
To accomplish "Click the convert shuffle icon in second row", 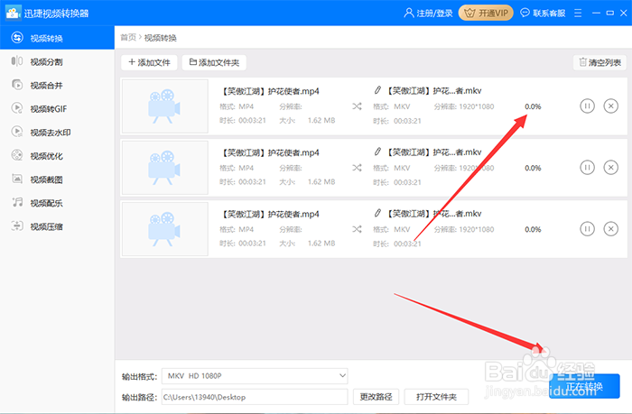I will click(357, 168).
